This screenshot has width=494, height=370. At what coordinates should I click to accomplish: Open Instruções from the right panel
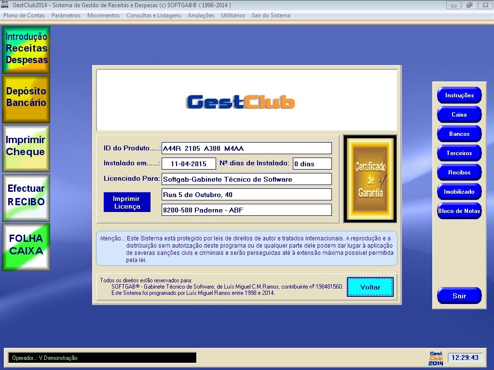pyautogui.click(x=459, y=95)
